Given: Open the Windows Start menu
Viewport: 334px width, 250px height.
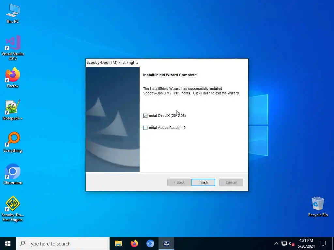Looking at the screenshot, I should (x=8, y=243).
